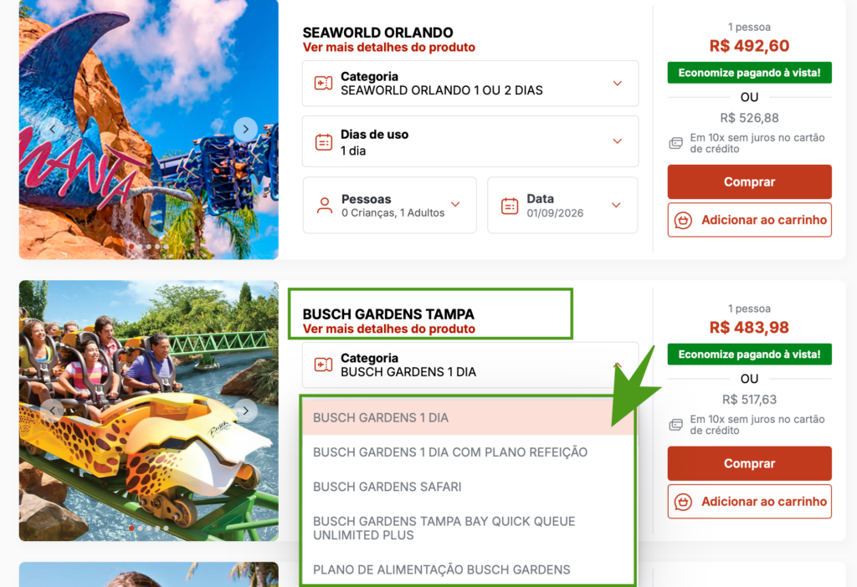Click the R$ 483,98 price
The image size is (857, 587).
[749, 328]
